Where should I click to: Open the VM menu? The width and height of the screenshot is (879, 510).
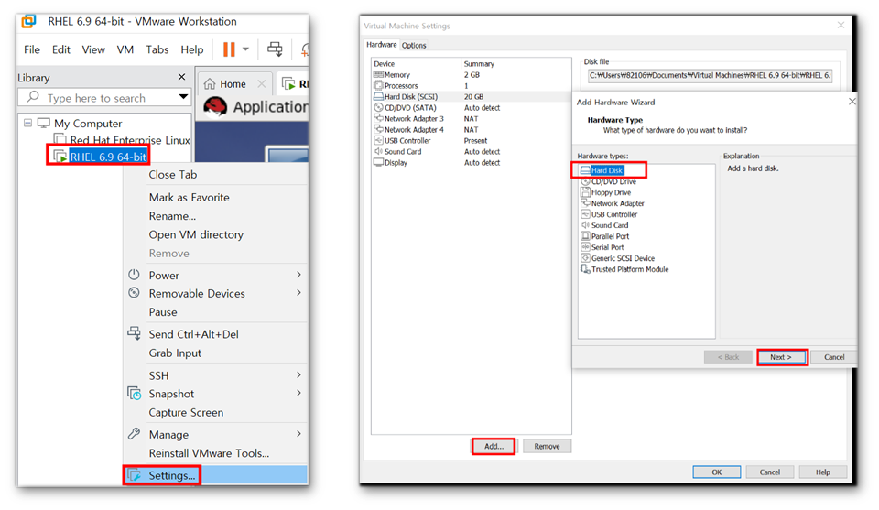pyautogui.click(x=125, y=49)
